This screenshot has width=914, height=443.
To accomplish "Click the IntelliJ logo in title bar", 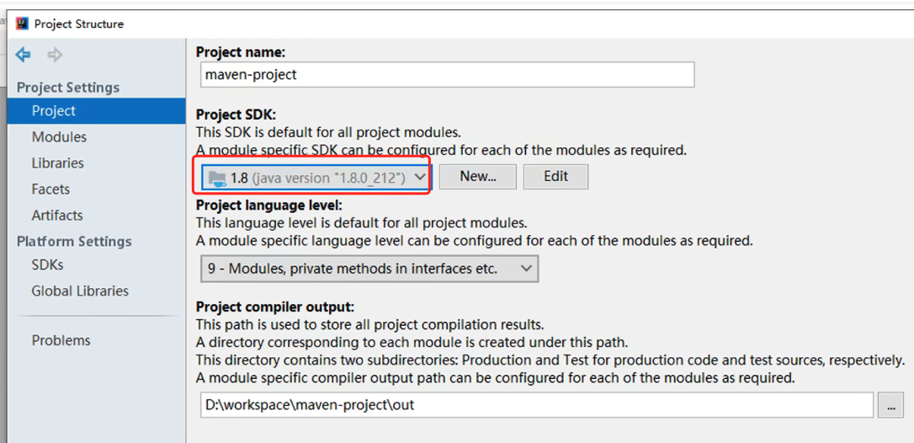I will point(23,24).
